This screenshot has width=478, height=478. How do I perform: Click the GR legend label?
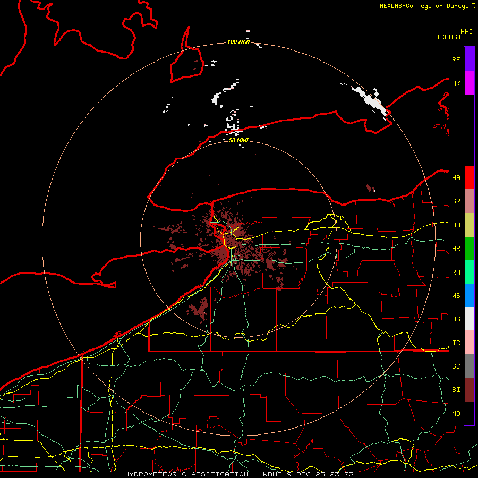(x=456, y=201)
